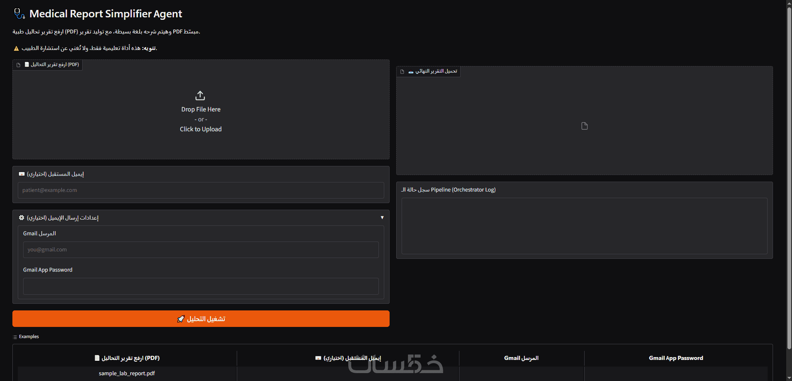The width and height of the screenshot is (792, 381).
Task: Click the stethoscope icon beside the title
Action: point(19,14)
